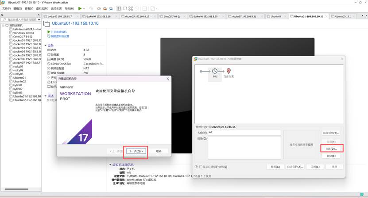This screenshot has height=198, width=368.
Task: Click the CD/DVD (SATA) device row
Action: [x=75, y=64]
